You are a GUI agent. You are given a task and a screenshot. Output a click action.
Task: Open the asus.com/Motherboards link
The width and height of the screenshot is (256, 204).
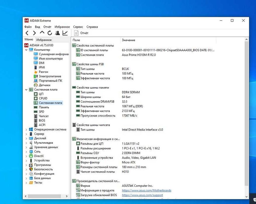pos(147,190)
